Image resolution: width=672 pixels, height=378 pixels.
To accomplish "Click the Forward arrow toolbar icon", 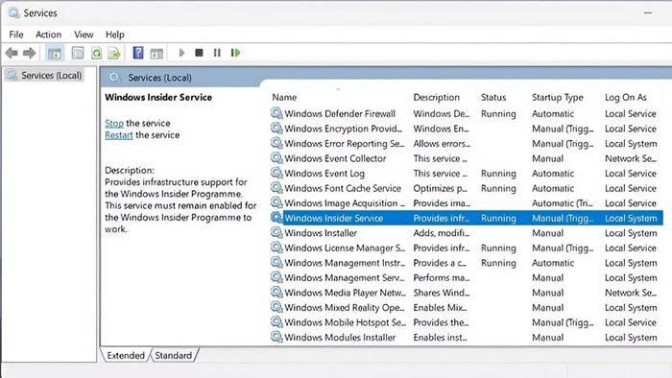I will [x=29, y=53].
